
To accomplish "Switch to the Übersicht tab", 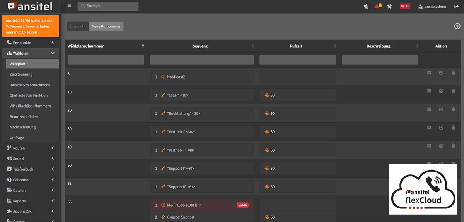I will pos(78,26).
